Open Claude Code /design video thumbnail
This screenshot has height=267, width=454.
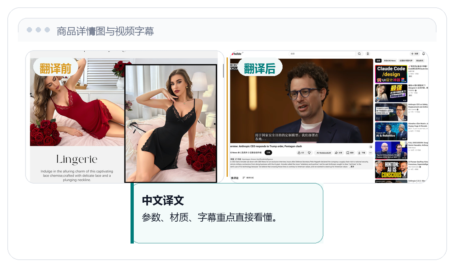(391, 74)
